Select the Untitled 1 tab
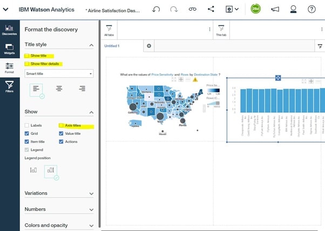 click(x=112, y=46)
